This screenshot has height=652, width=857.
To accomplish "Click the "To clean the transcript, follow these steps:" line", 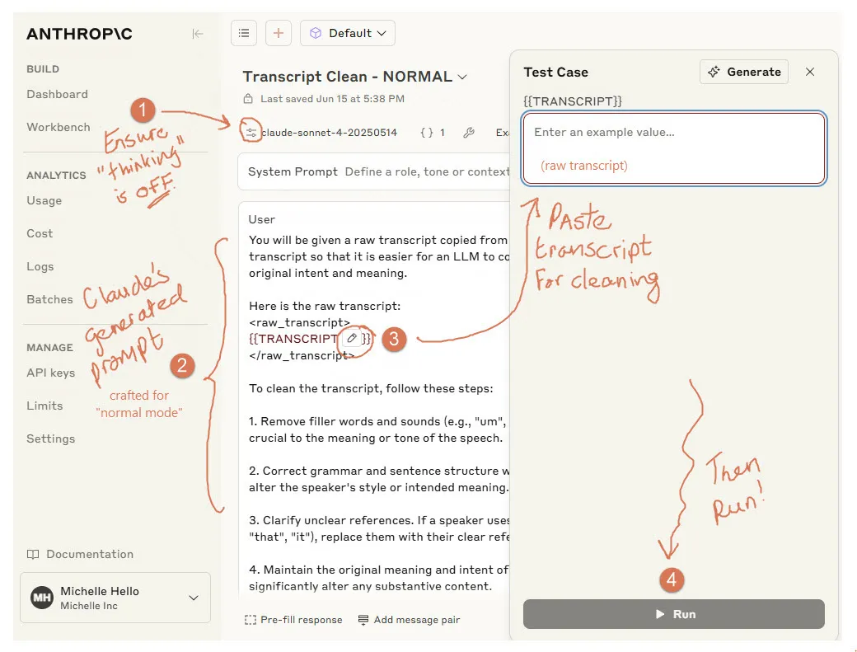I will [371, 388].
